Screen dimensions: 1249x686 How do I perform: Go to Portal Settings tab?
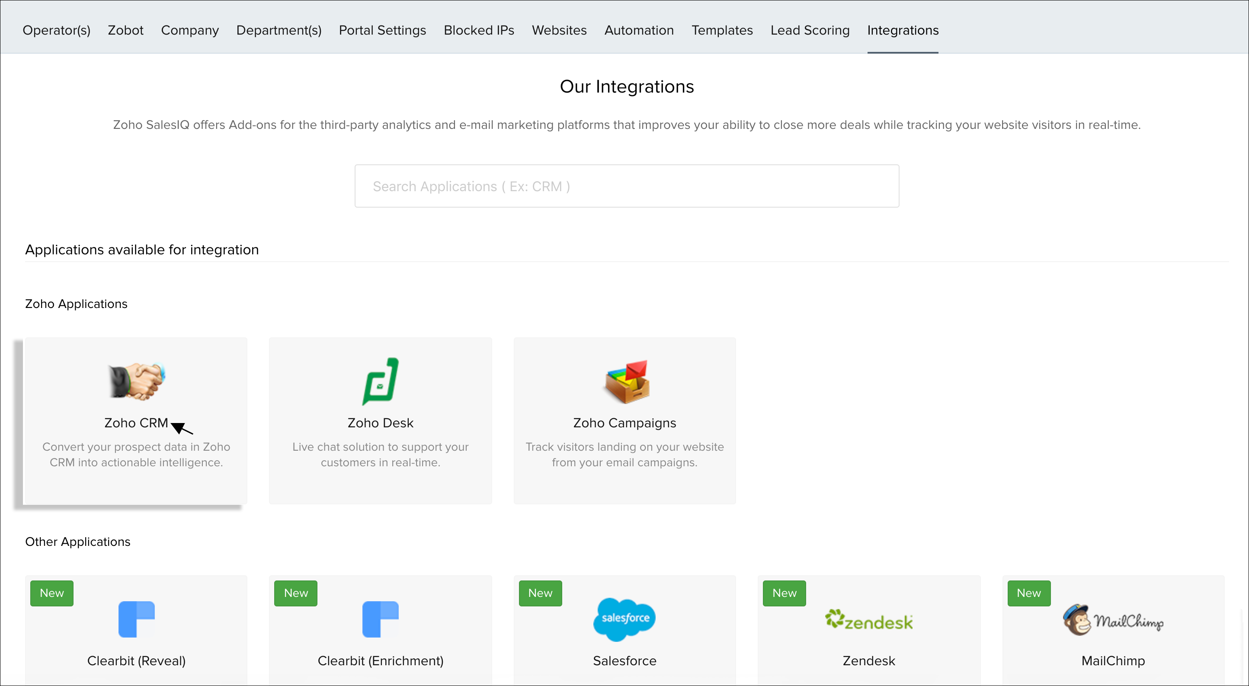pyautogui.click(x=383, y=30)
